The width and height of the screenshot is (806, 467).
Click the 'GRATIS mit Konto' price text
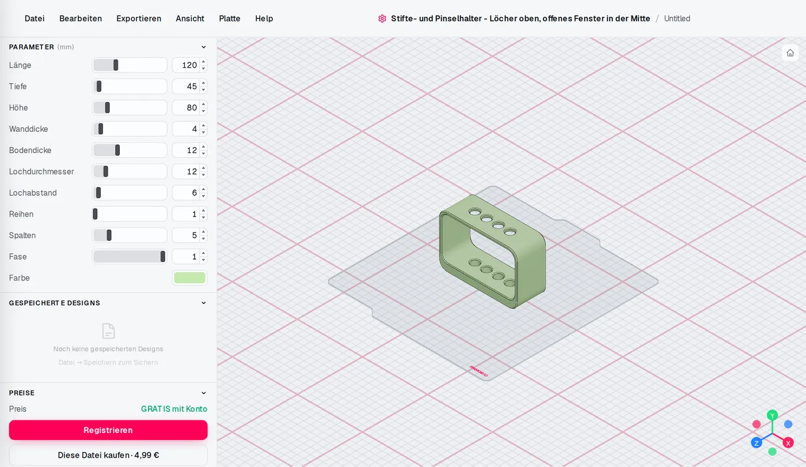click(174, 409)
